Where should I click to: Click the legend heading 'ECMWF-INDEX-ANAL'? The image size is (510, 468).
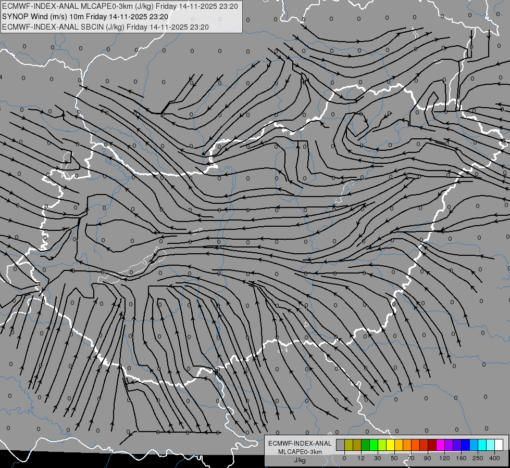click(x=300, y=444)
